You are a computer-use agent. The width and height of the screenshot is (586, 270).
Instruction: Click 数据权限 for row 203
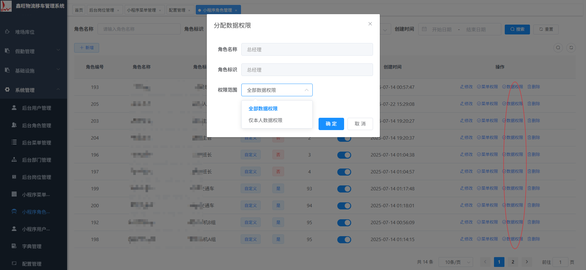pyautogui.click(x=513, y=121)
